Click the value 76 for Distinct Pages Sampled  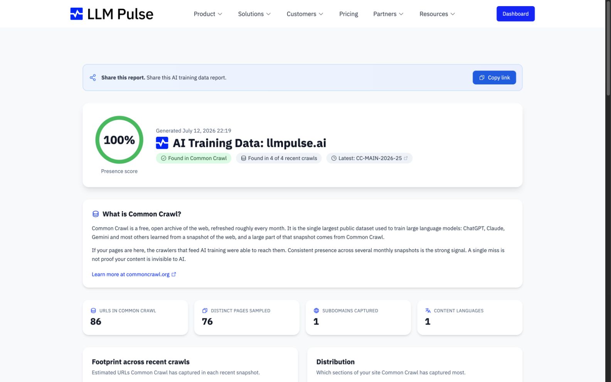click(x=207, y=321)
